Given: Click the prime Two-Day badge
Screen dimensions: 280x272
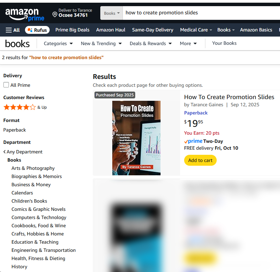Looking at the screenshot, I should tap(203, 141).
